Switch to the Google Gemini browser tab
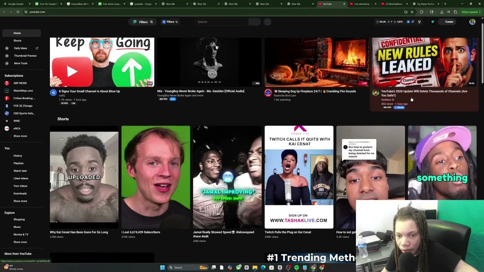The image size is (484, 272). pos(16,4)
